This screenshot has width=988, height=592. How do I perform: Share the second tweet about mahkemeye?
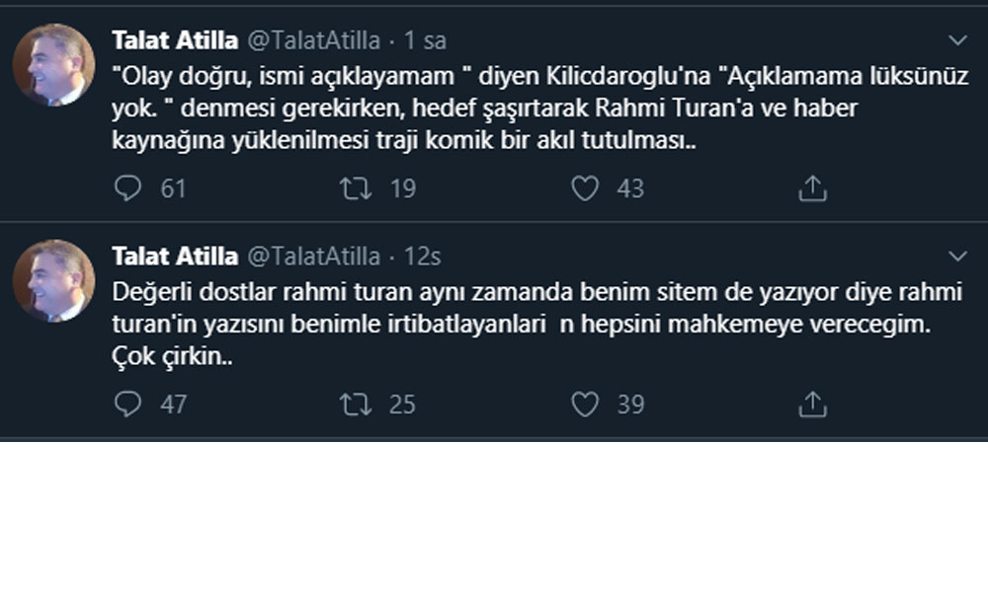point(811,404)
